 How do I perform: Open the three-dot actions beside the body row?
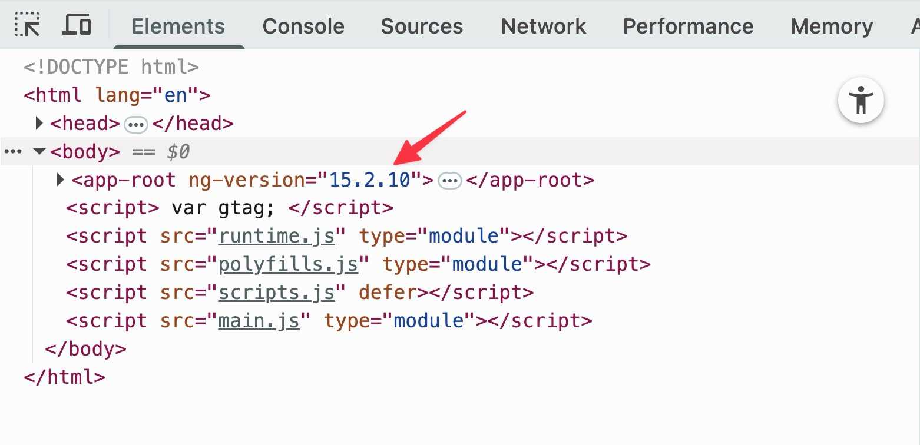coord(12,152)
